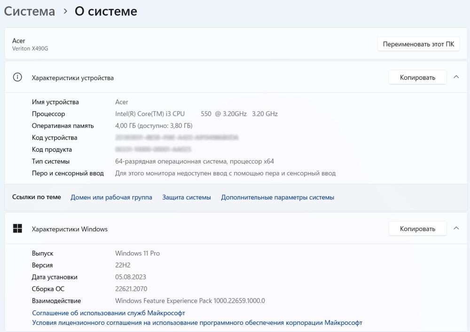The width and height of the screenshot is (470, 332).
Task: Go back to Система in the breadcrumb
Action: point(29,11)
